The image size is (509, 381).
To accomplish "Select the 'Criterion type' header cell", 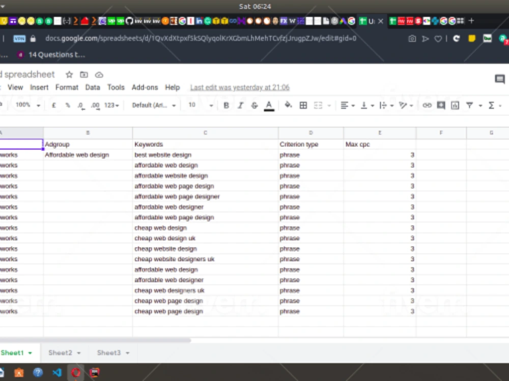I will 310,144.
